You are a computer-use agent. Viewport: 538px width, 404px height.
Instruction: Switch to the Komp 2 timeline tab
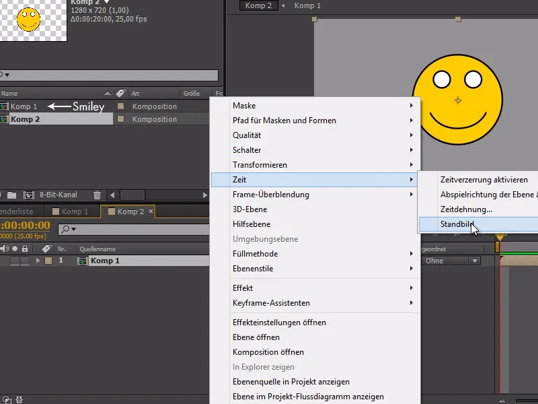(x=127, y=211)
